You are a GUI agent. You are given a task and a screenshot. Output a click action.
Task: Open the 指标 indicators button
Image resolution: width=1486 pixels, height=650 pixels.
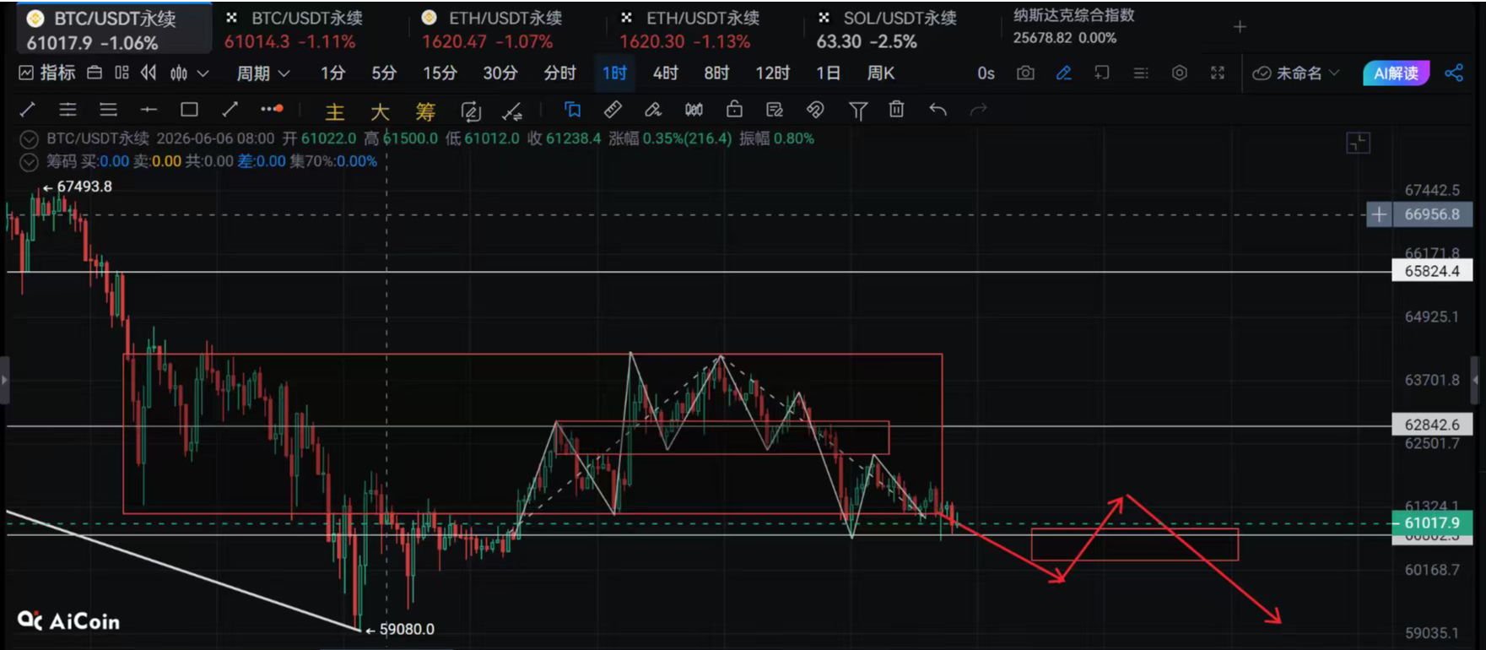click(x=47, y=73)
